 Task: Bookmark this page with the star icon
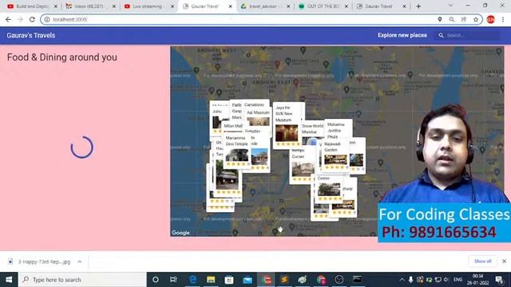(476, 19)
